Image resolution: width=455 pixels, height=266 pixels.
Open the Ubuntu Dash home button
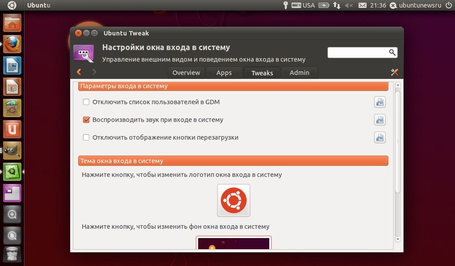click(x=12, y=5)
